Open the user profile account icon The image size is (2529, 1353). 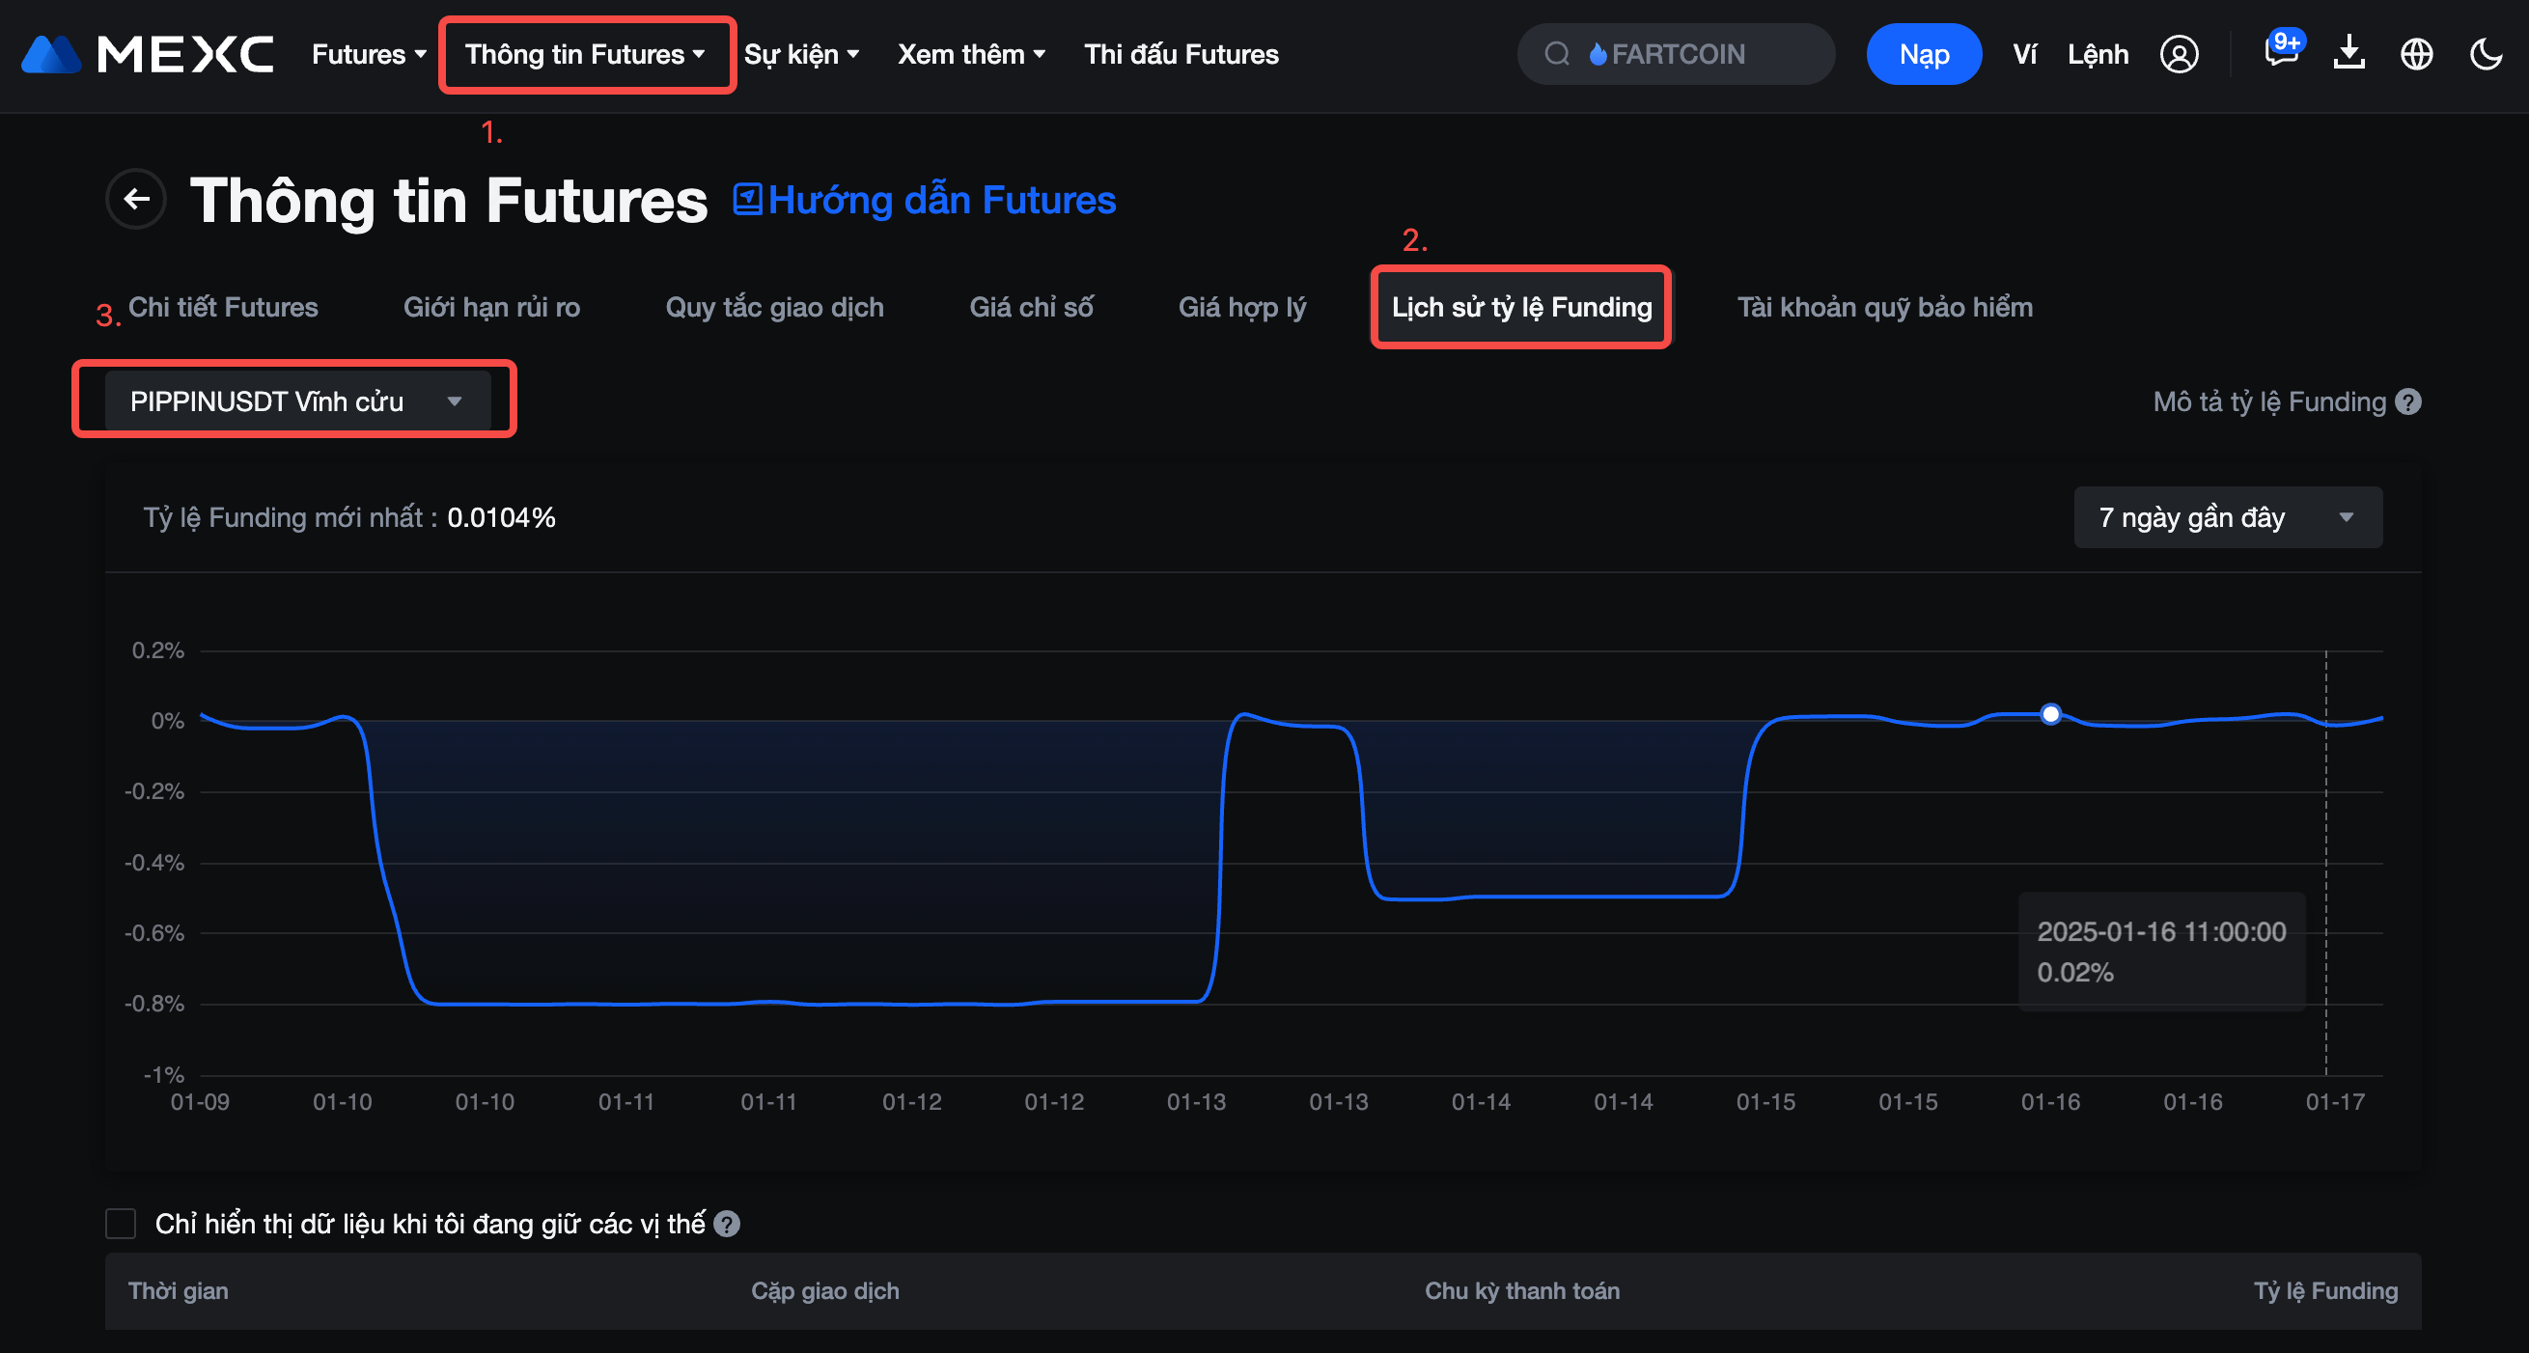[2179, 54]
